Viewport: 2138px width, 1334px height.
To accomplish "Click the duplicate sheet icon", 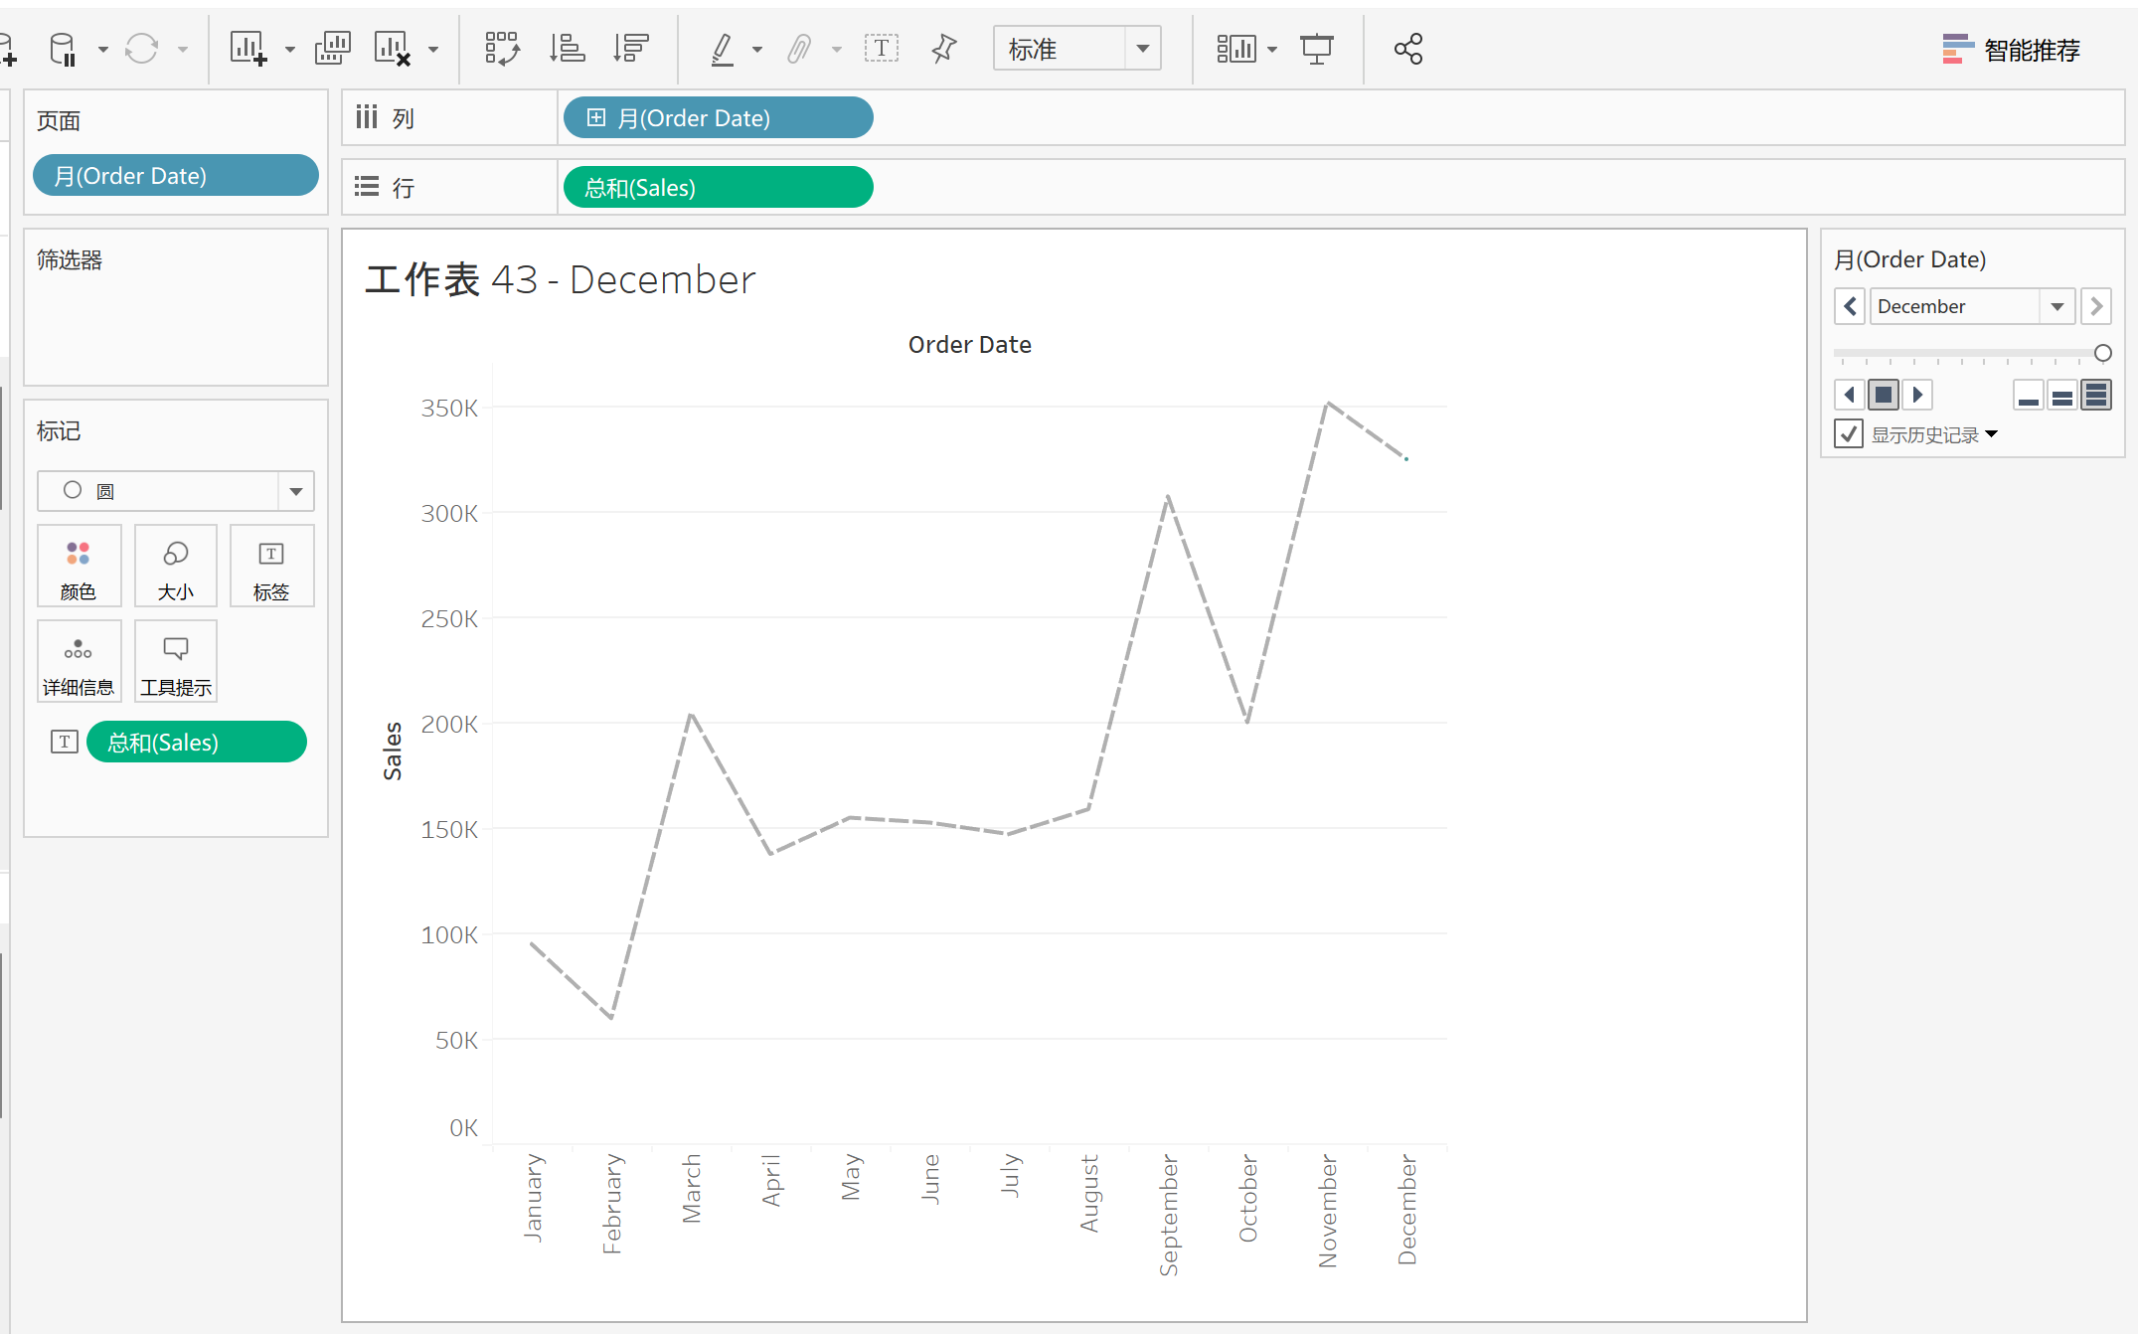I will coord(333,49).
